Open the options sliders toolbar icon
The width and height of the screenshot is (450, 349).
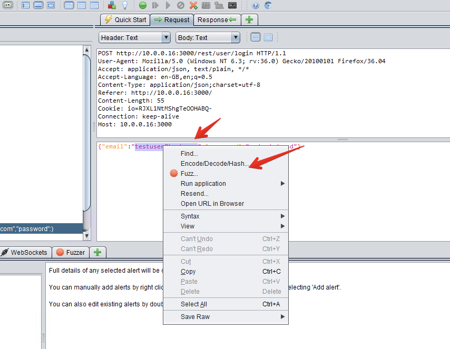(206, 5)
